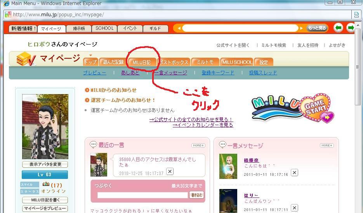Open the MILU SCHOOL tab
The width and height of the screenshot is (363, 213).
click(x=237, y=62)
